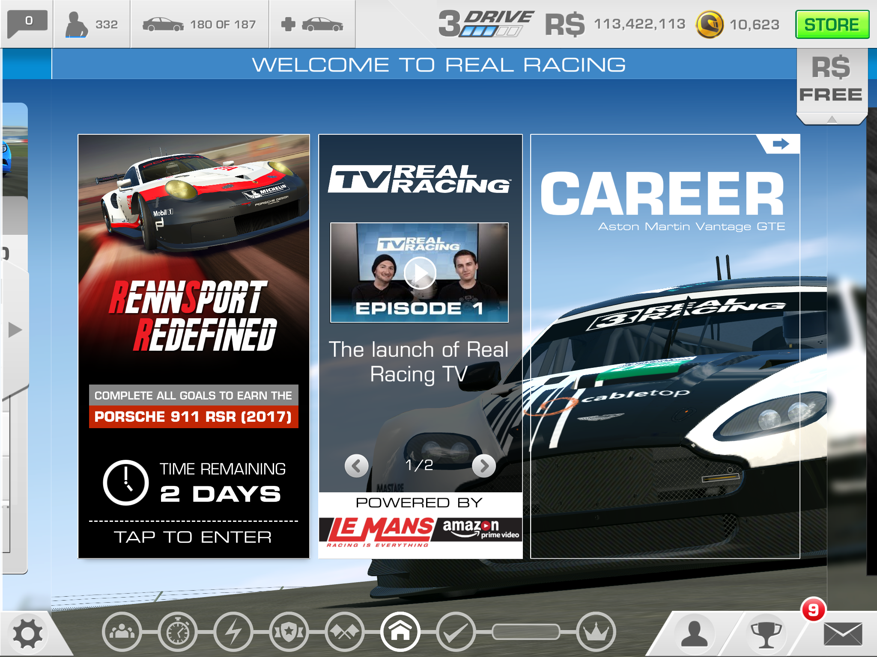The image size is (877, 657).
Task: Open the crossed flags racing icon
Action: point(345,632)
